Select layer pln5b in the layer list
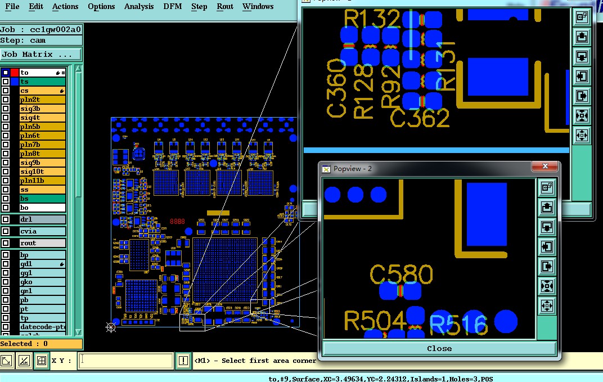 click(42, 127)
